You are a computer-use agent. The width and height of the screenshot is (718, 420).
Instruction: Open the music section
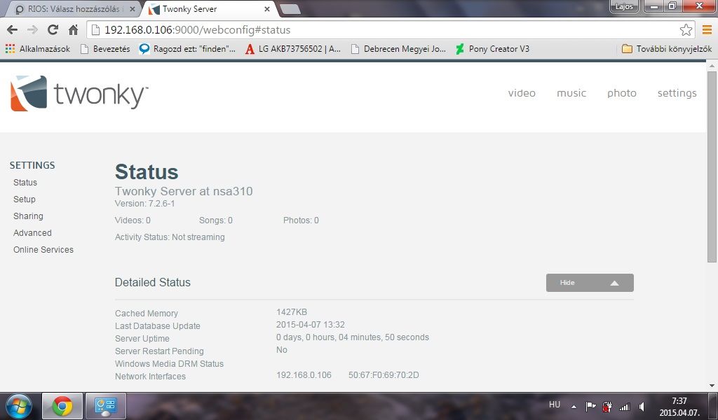click(571, 93)
